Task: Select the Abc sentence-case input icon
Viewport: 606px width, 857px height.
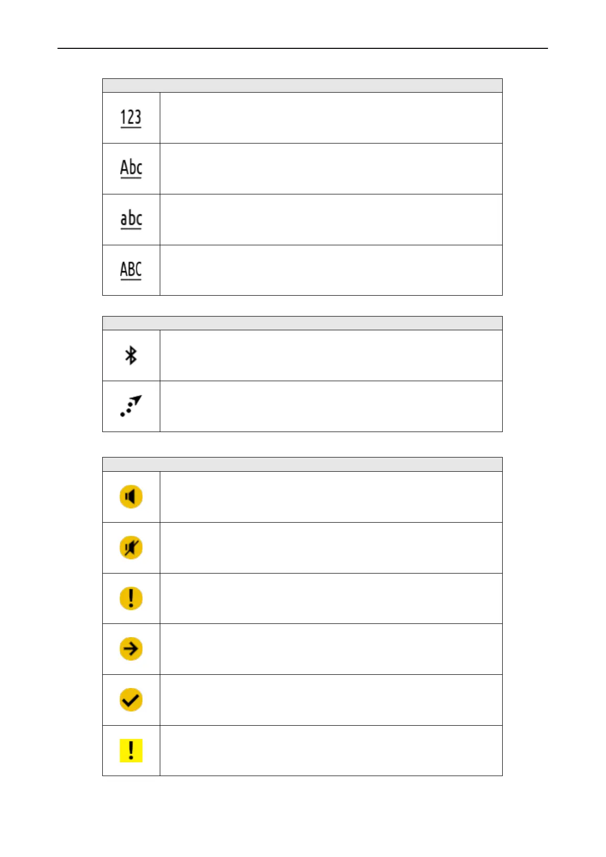Action: coord(131,168)
